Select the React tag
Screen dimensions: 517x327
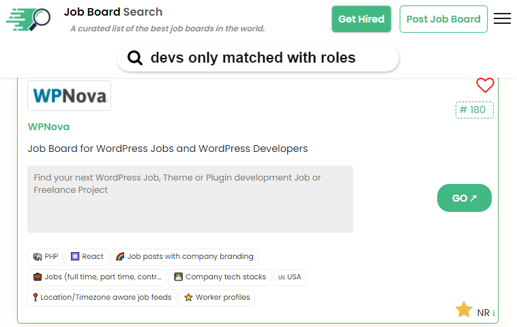87,257
